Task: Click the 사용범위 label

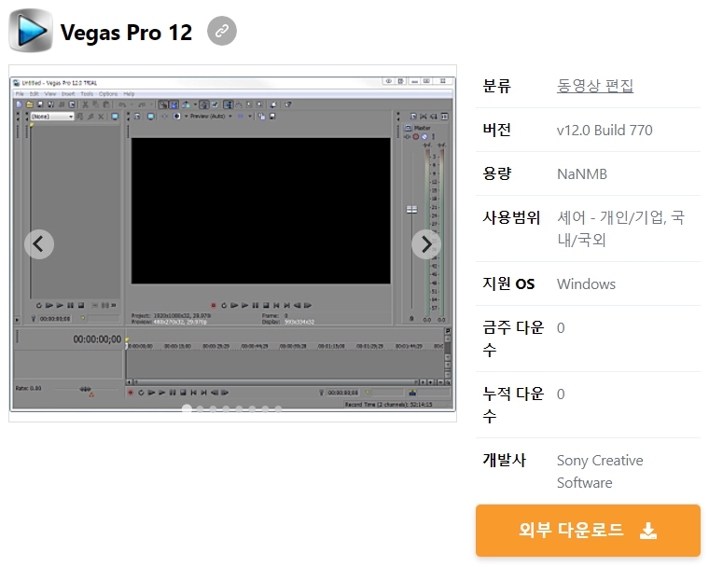Action: click(511, 217)
